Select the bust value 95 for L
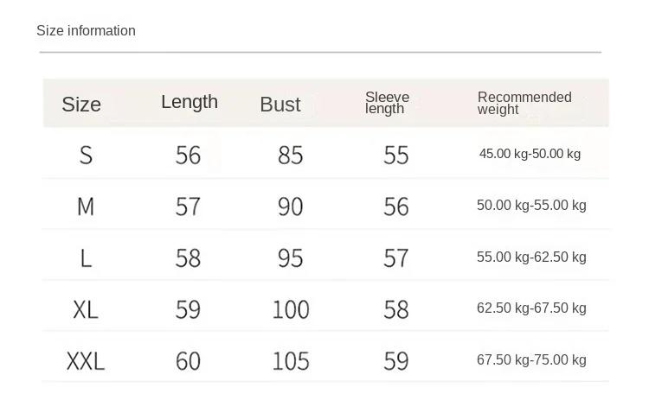This screenshot has width=649, height=394. 291,257
